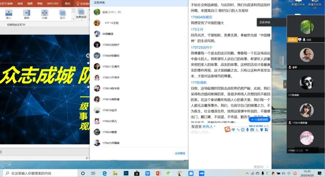Toggle 达达 host microphone in video panel
Image resolution: width=325 pixels, height=177 pixels.
(304, 40)
